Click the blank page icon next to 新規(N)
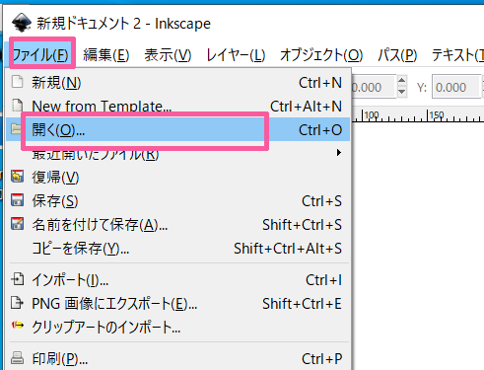 tap(17, 82)
